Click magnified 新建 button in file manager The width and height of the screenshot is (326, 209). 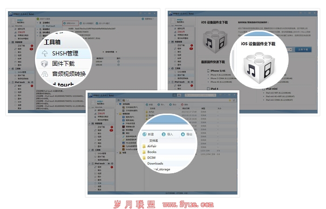[x=149, y=135]
